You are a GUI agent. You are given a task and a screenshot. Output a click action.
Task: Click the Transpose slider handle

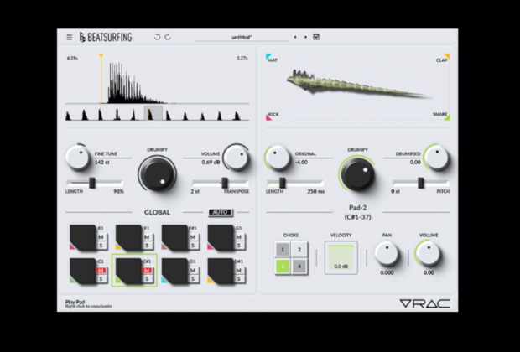225,183
